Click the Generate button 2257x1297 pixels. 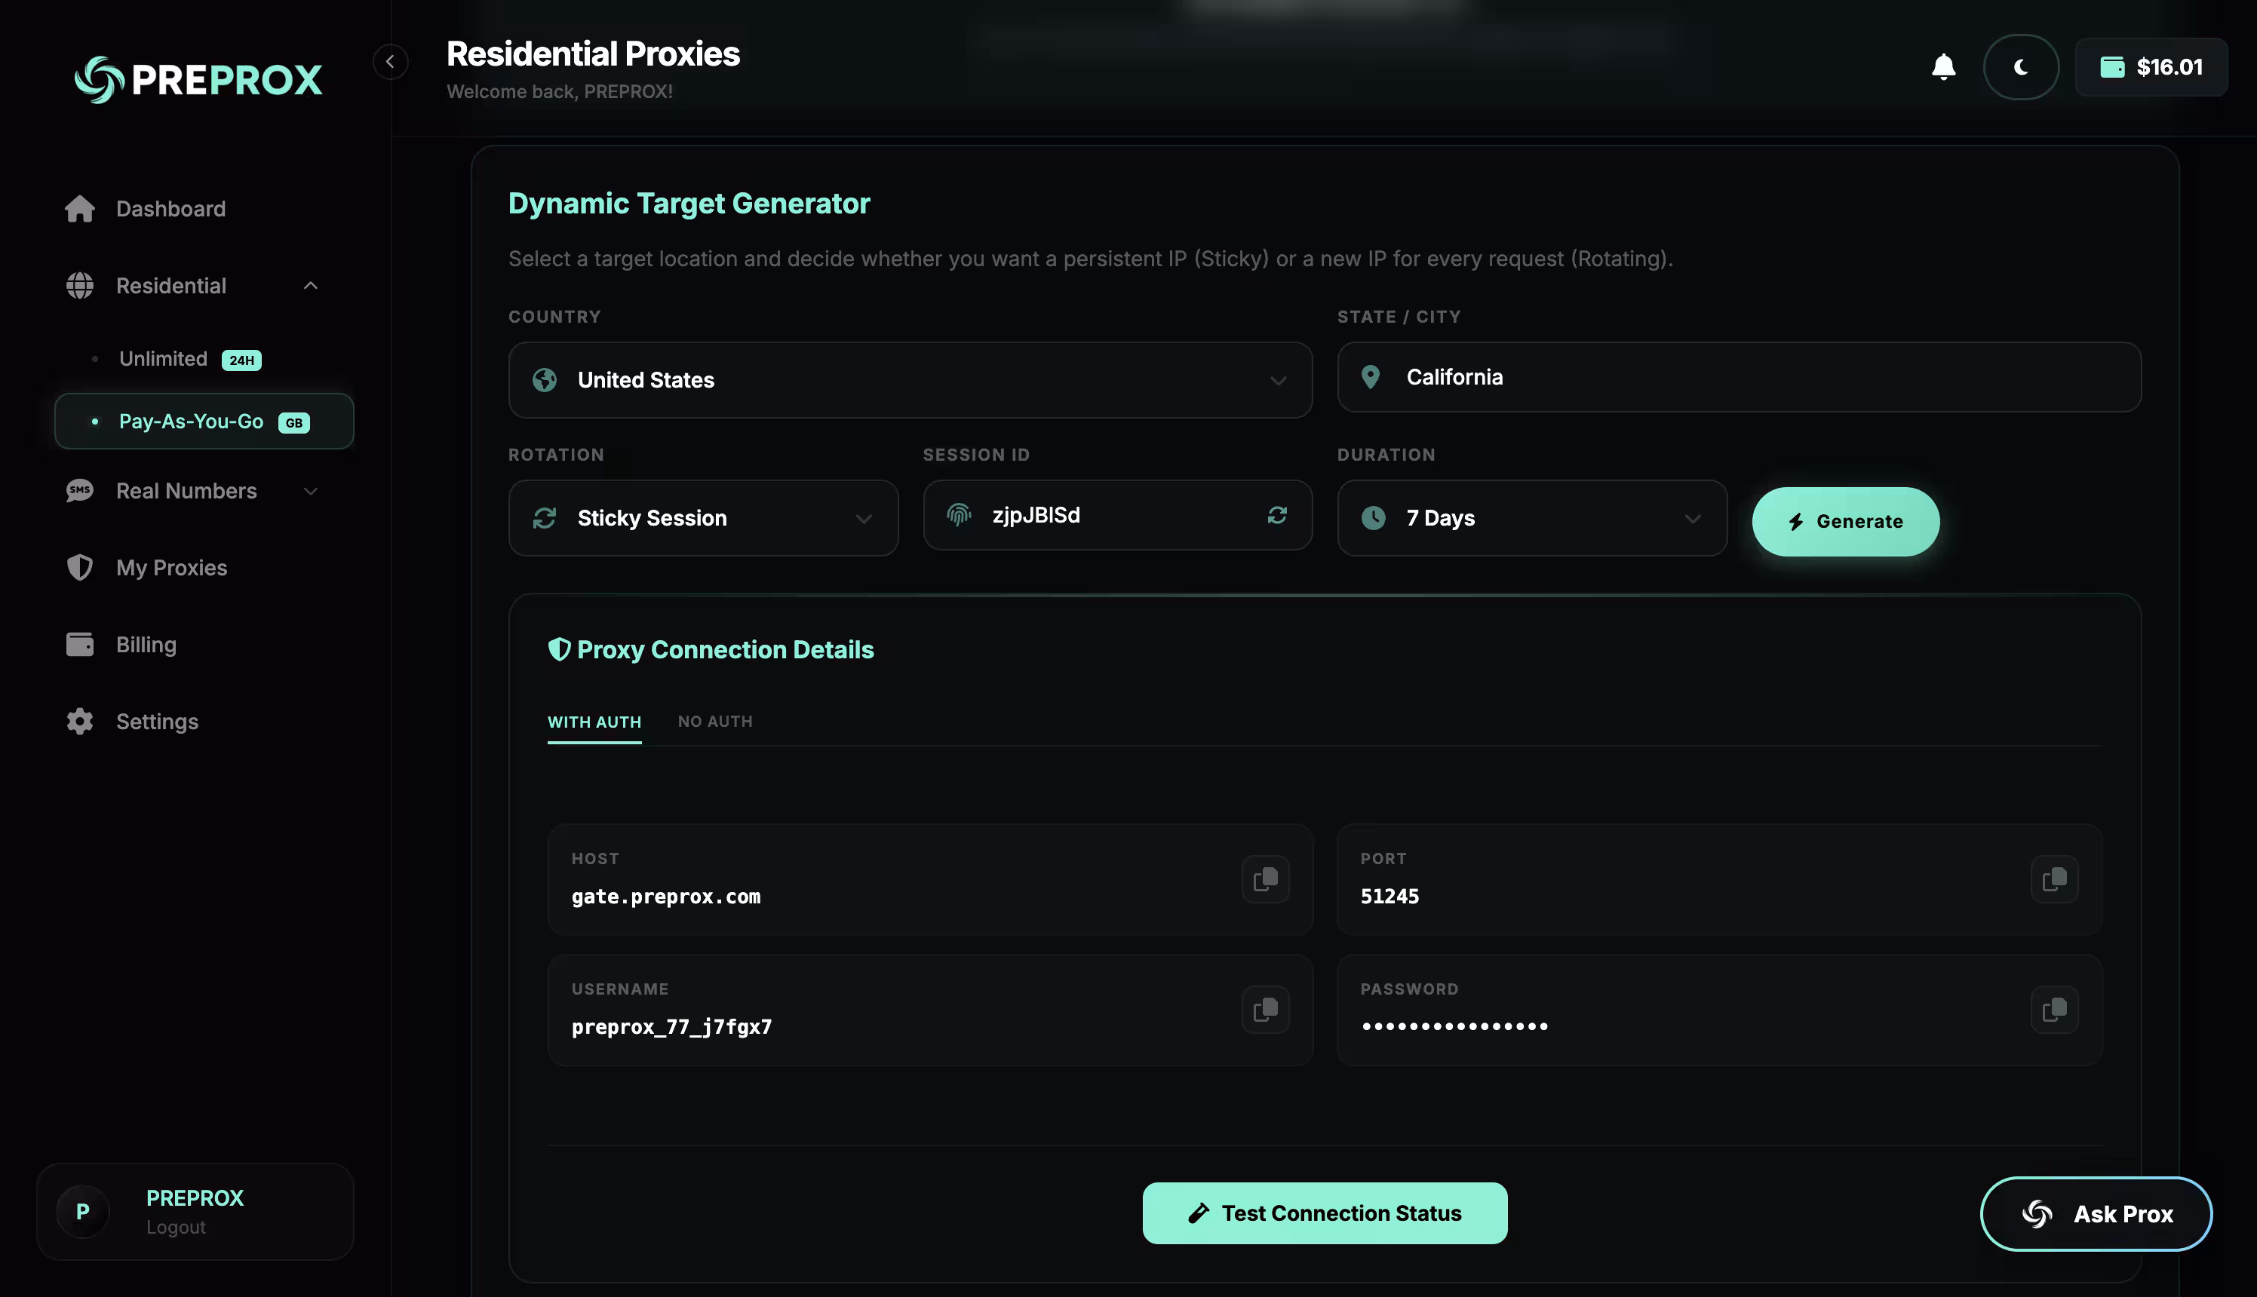[1845, 522]
